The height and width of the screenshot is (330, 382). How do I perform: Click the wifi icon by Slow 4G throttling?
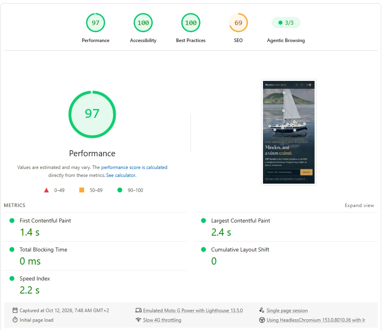tap(138, 320)
